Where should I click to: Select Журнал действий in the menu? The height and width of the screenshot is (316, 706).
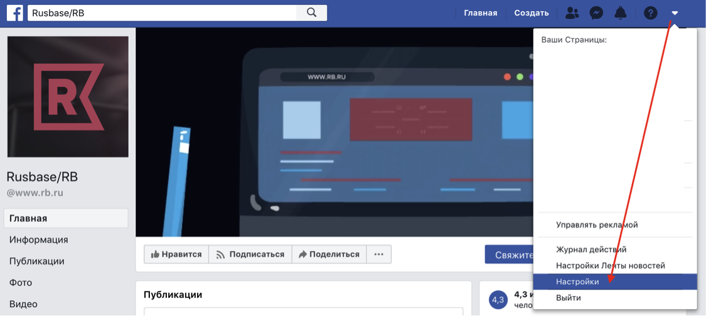point(591,250)
